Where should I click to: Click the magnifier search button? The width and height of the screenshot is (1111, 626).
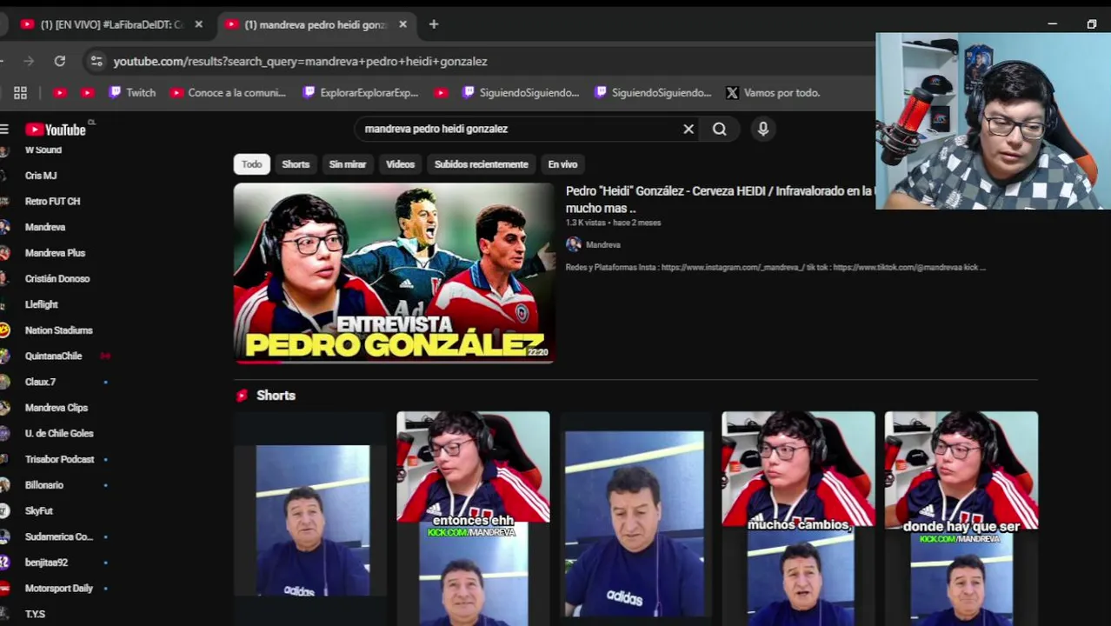(x=720, y=129)
